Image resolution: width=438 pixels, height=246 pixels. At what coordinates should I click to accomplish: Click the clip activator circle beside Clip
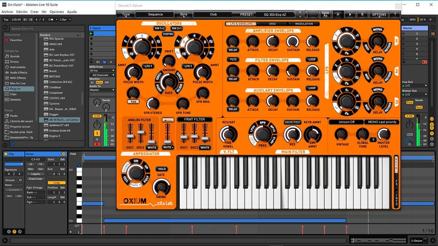click(6, 154)
